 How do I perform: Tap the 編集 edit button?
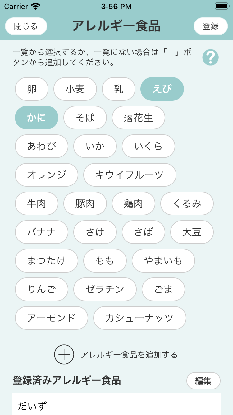pos(203,380)
